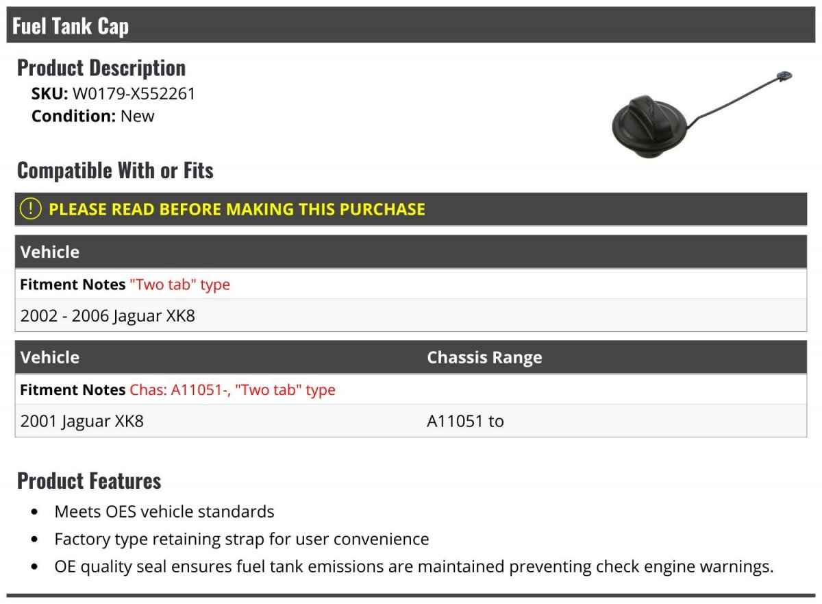This screenshot has height=604, width=822.
Task: Click the SKU number W0179-X552261
Action: pyautogui.click(x=134, y=93)
